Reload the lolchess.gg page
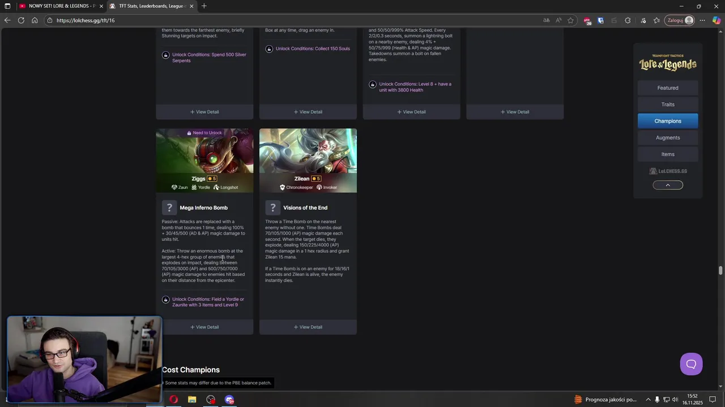Image resolution: width=725 pixels, height=407 pixels. (21, 20)
